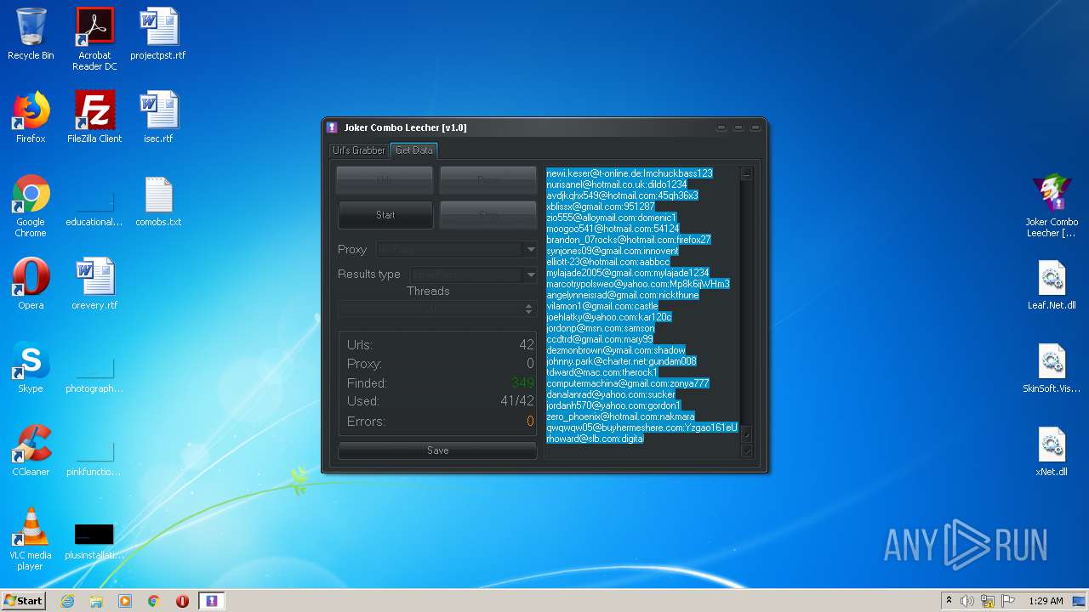The image size is (1089, 612).
Task: Click the Start button in Joker Combo Leecher
Action: click(x=385, y=215)
